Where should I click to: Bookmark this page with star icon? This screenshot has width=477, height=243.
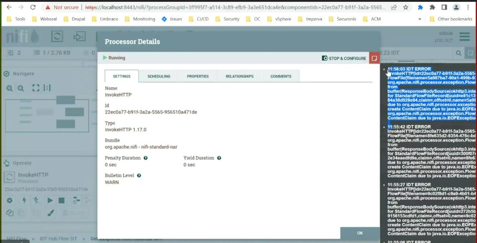[x=405, y=7]
